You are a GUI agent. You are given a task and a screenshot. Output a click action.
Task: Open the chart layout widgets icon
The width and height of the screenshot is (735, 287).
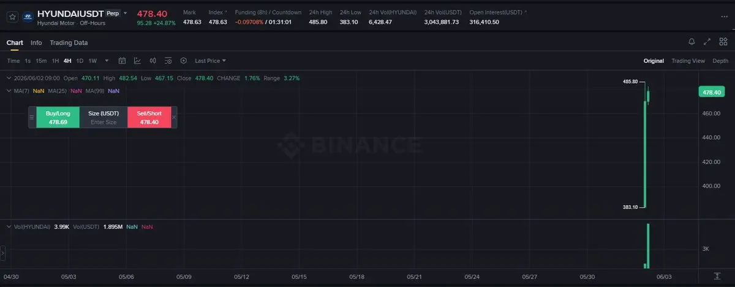tap(722, 42)
